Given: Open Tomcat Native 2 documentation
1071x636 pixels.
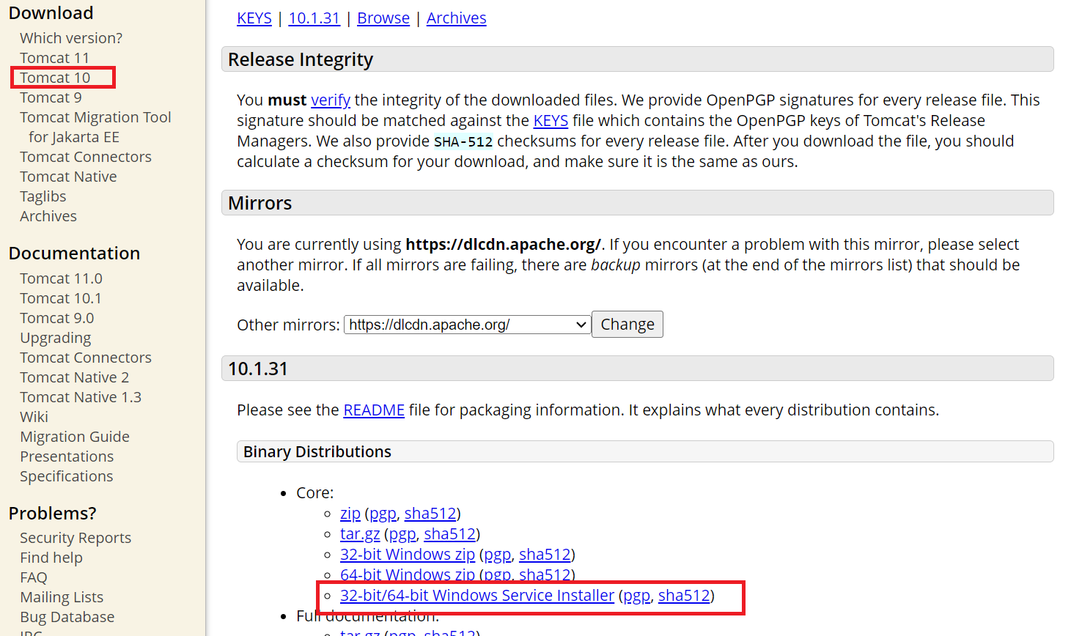Looking at the screenshot, I should (x=74, y=377).
